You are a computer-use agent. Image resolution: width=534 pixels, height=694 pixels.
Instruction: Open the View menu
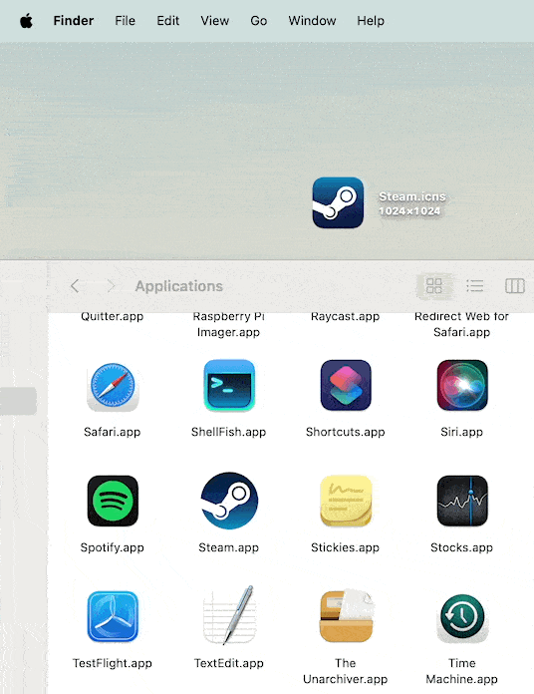[215, 21]
